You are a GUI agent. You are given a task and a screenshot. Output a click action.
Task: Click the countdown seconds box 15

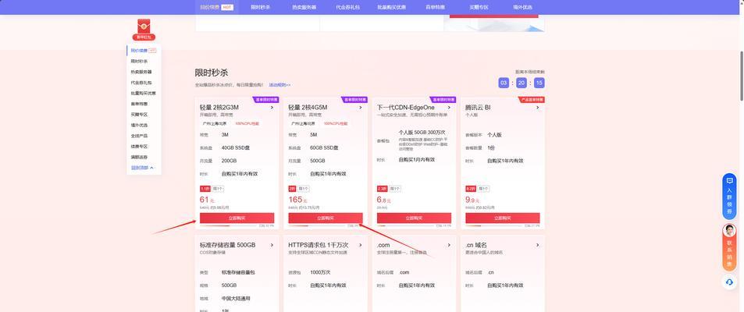pos(539,83)
